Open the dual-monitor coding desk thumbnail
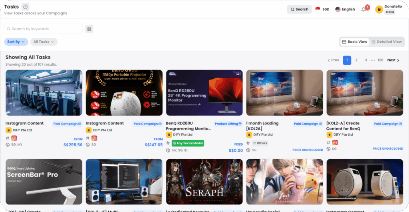The image size is (409, 212). tap(124, 182)
